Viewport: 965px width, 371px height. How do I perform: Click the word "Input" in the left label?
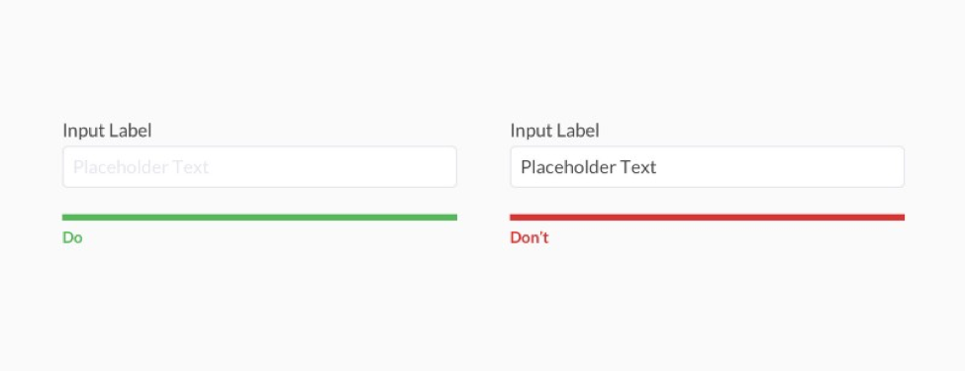[84, 131]
